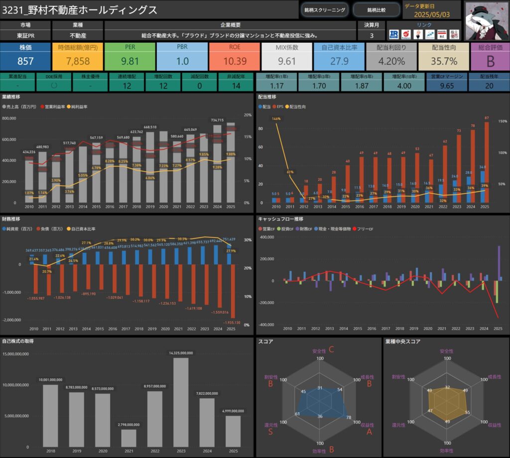
Task: Click the title 3231_野村不動産ホールディングス
Action: click(80, 10)
